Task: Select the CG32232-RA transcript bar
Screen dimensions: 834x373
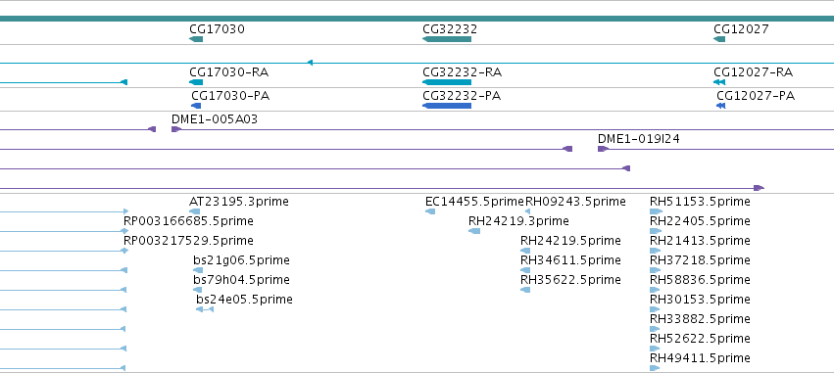Action: coord(447,82)
